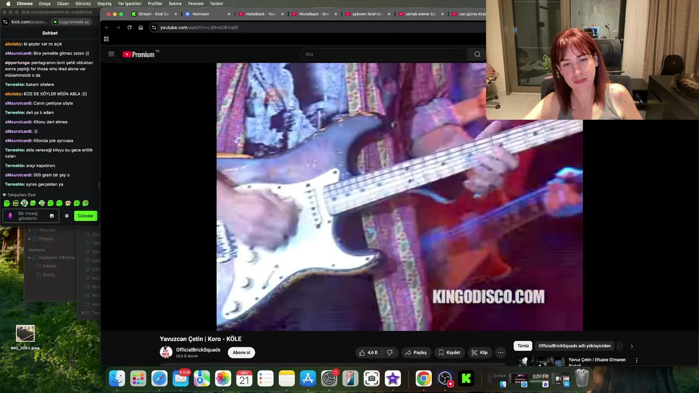This screenshot has height=393, width=699.
Task: Open more actions ellipsis under the video
Action: 500,353
